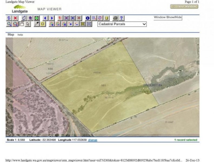This screenshot has width=216, height=162.
Task: Click the previous extent back arrow
Action: (45, 18)
